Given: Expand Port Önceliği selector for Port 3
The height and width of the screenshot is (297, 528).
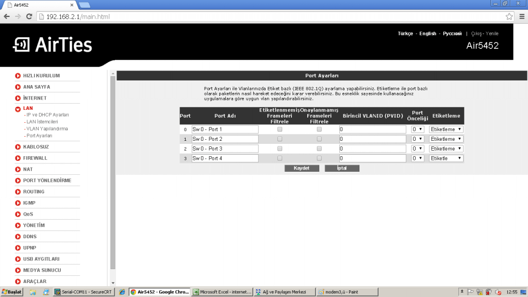Looking at the screenshot, I should [x=418, y=148].
